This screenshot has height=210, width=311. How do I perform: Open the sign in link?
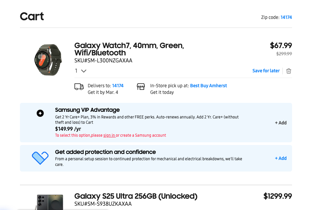[109, 135]
